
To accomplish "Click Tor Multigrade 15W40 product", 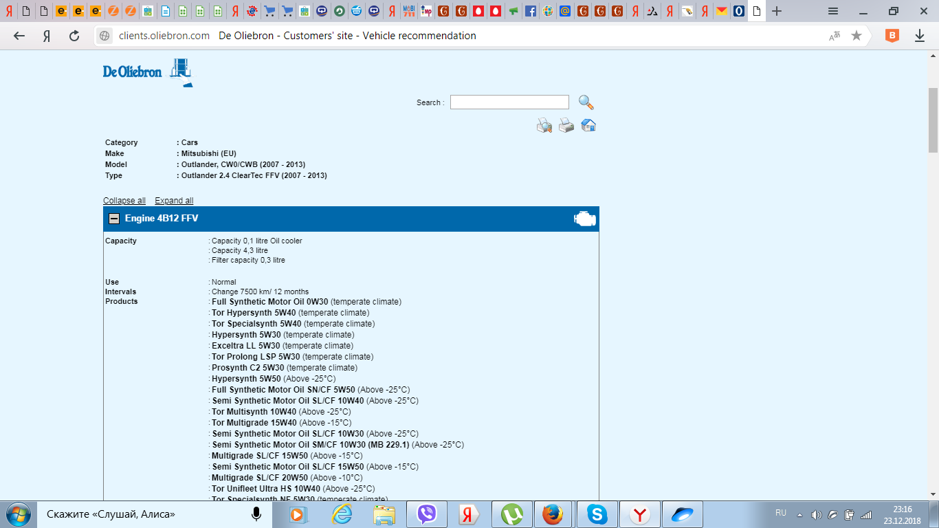I will [x=254, y=423].
